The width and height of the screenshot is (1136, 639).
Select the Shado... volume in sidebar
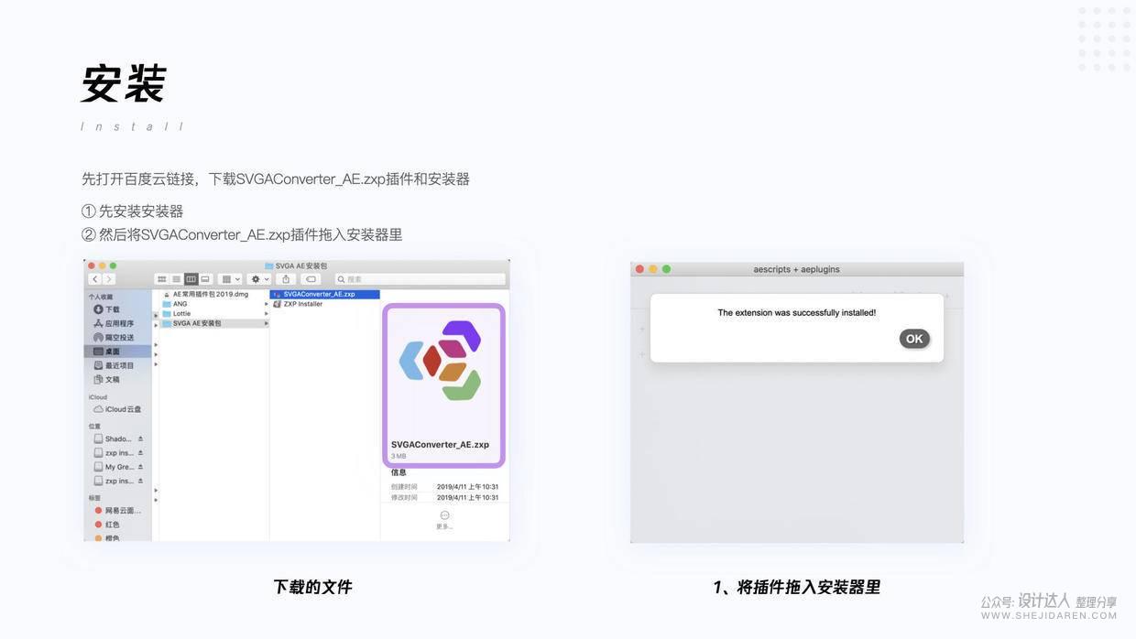click(x=113, y=439)
